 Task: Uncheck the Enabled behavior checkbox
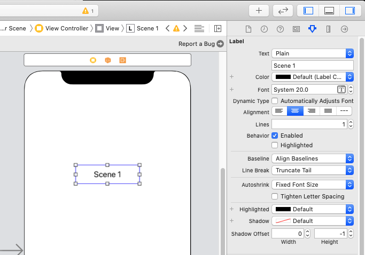click(275, 136)
